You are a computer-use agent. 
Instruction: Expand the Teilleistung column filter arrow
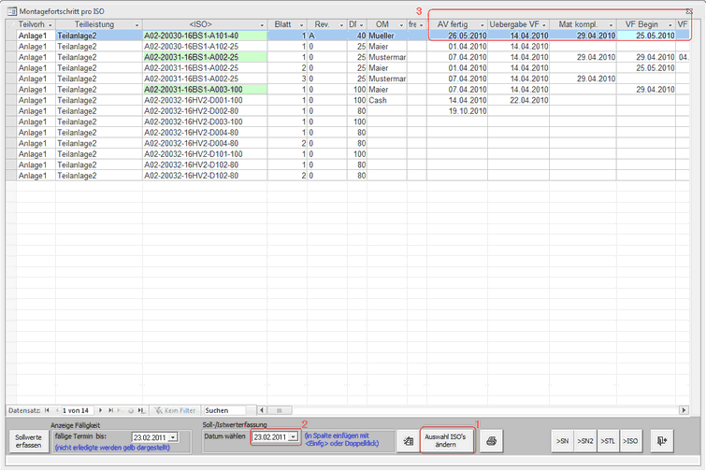tap(136, 24)
